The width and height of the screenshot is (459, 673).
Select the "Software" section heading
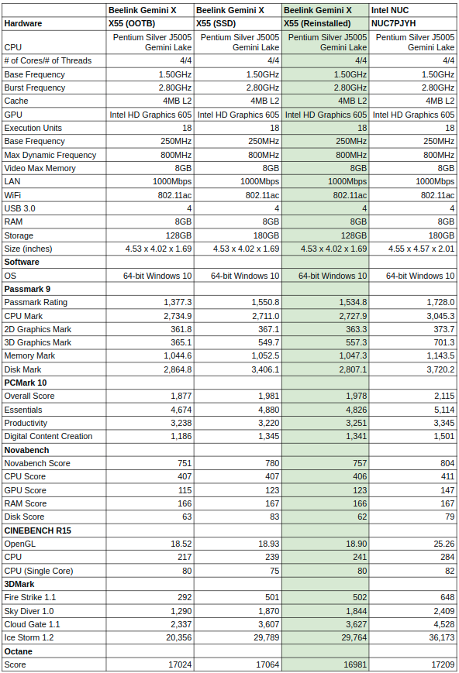[22, 262]
